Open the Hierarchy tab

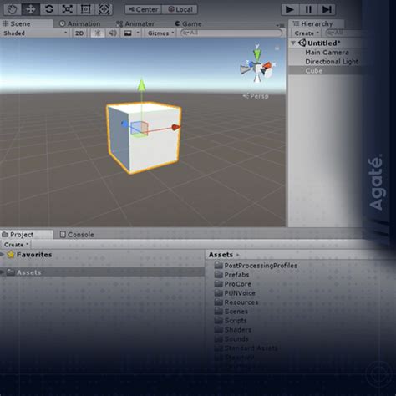coord(316,23)
